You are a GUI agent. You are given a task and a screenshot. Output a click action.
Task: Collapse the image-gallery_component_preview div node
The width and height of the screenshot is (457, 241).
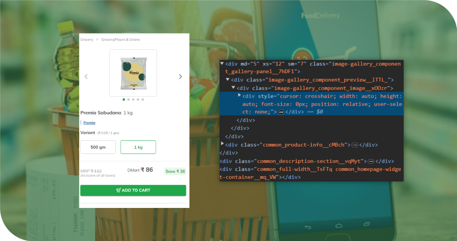tap(227, 80)
